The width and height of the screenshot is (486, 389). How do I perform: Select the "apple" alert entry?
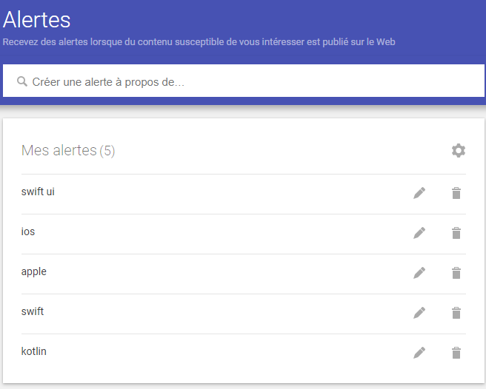34,272
